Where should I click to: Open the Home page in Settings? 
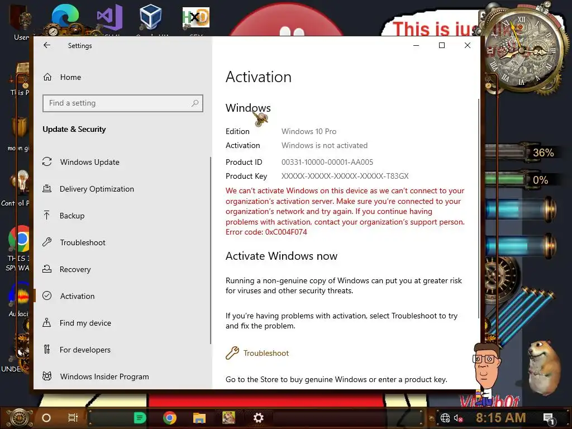(70, 77)
